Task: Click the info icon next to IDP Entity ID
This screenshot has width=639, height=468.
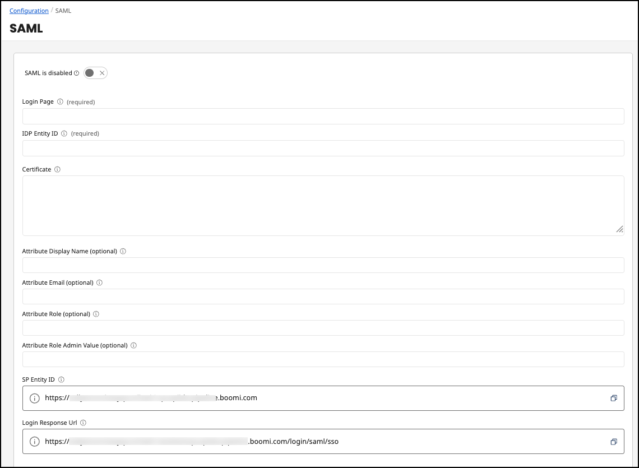Action: (x=64, y=133)
